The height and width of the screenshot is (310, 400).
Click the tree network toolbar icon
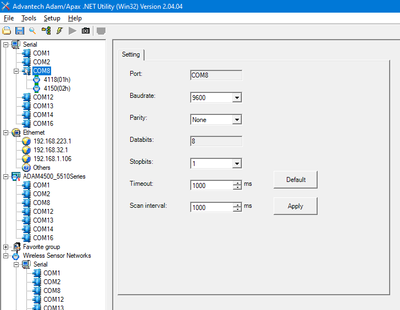pyautogui.click(x=46, y=31)
